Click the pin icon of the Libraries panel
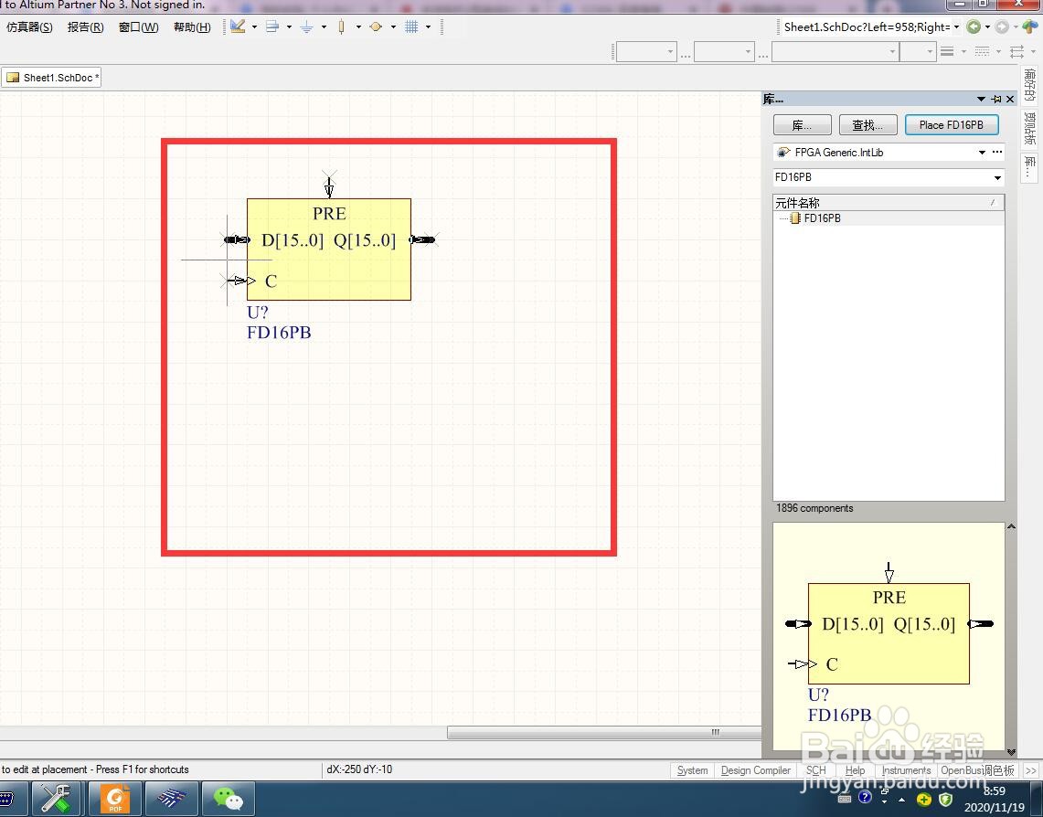Screen dimensions: 1043x817 [x=996, y=99]
